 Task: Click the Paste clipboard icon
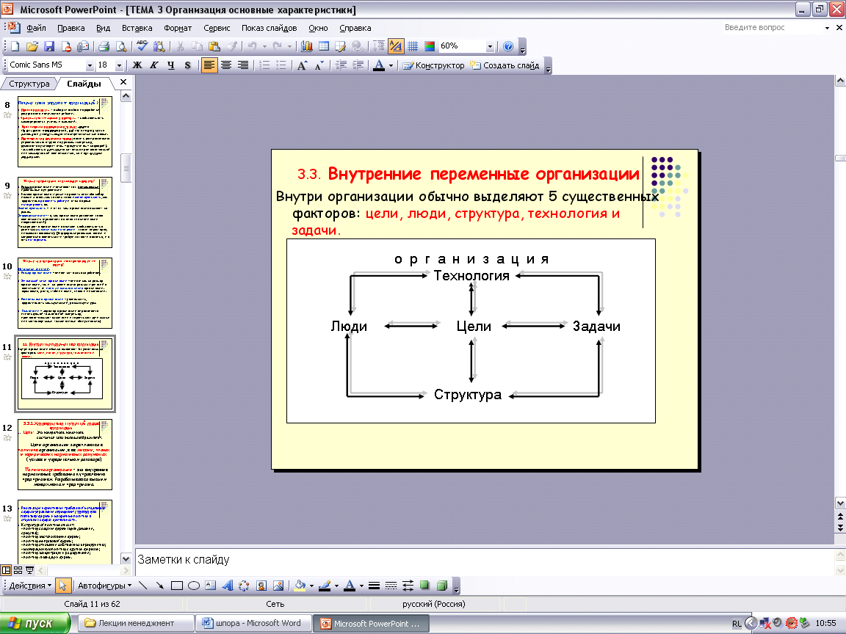coord(214,46)
